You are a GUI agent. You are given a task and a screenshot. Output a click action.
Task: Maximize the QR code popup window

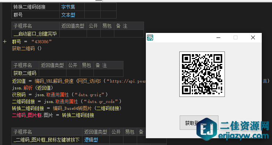tap(236, 37)
